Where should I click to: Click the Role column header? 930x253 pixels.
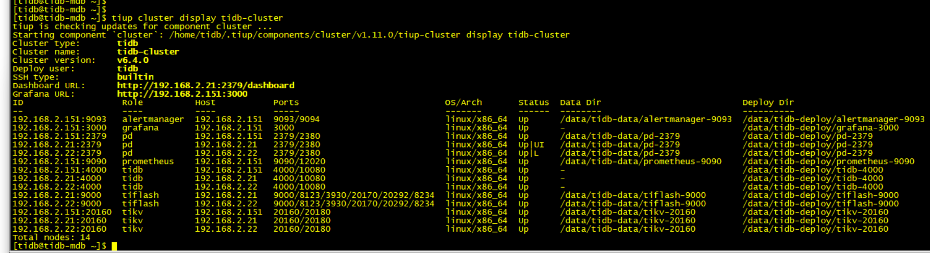coord(132,102)
